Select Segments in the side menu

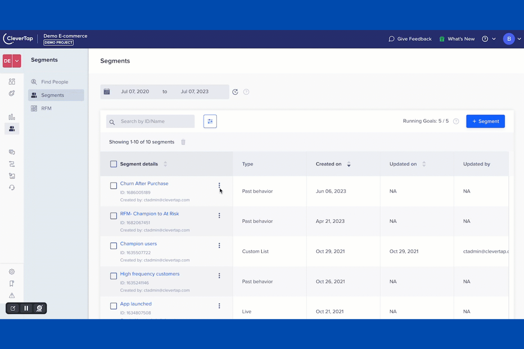pyautogui.click(x=56, y=95)
